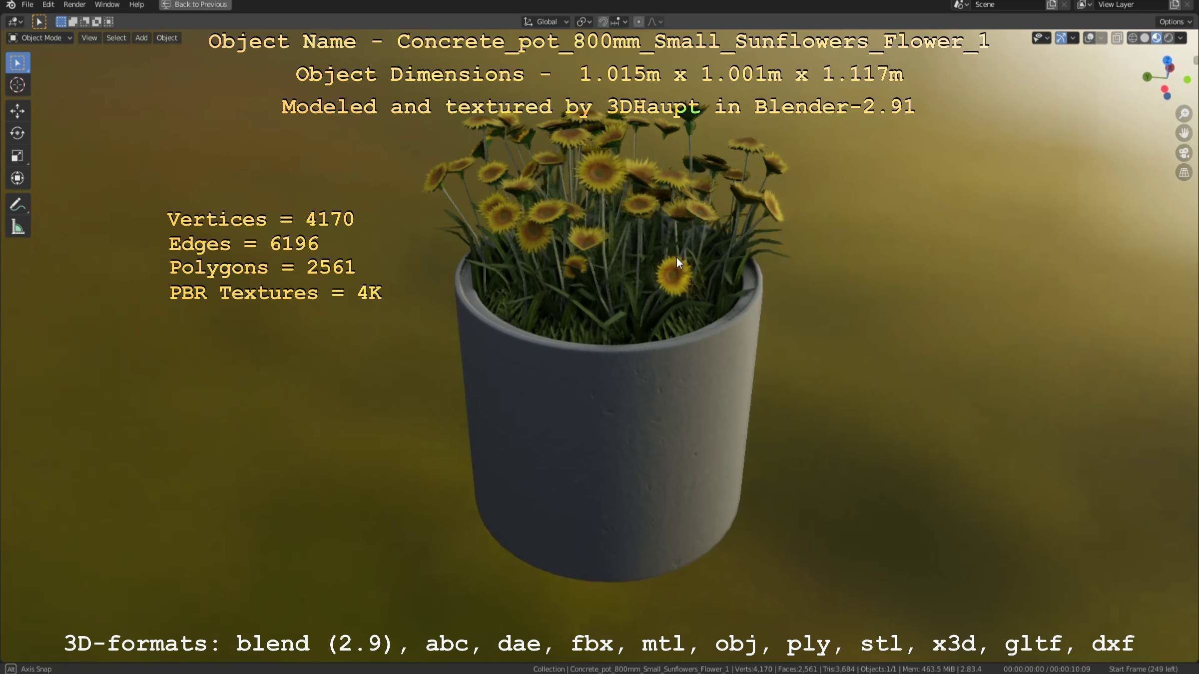Select the Move tool
The height and width of the screenshot is (674, 1199).
pyautogui.click(x=17, y=111)
